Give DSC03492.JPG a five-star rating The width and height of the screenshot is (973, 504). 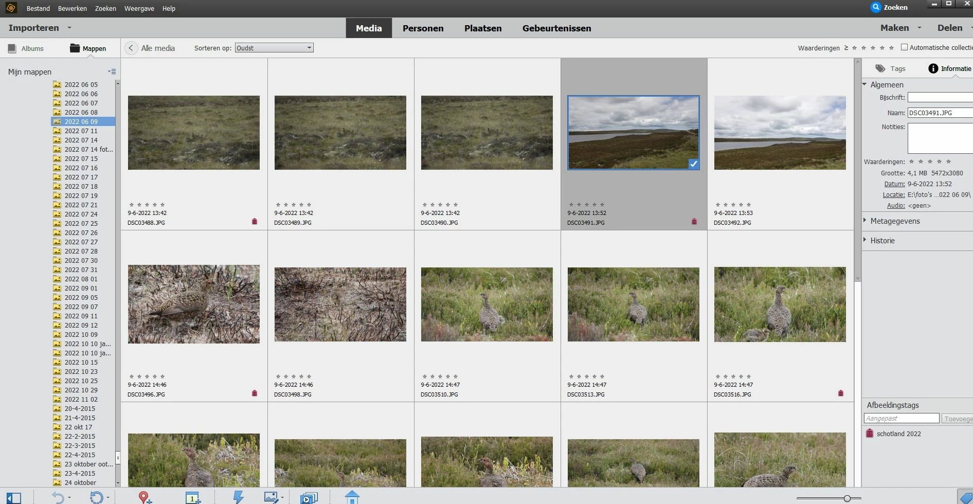[749, 205]
